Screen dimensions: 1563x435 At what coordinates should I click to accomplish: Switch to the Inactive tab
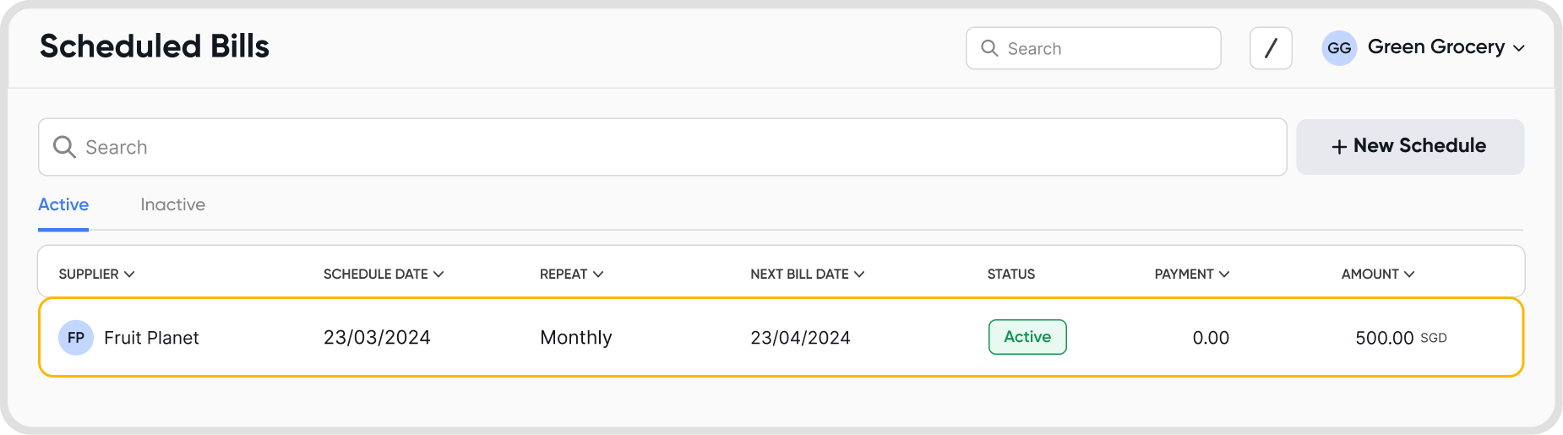[x=172, y=205]
